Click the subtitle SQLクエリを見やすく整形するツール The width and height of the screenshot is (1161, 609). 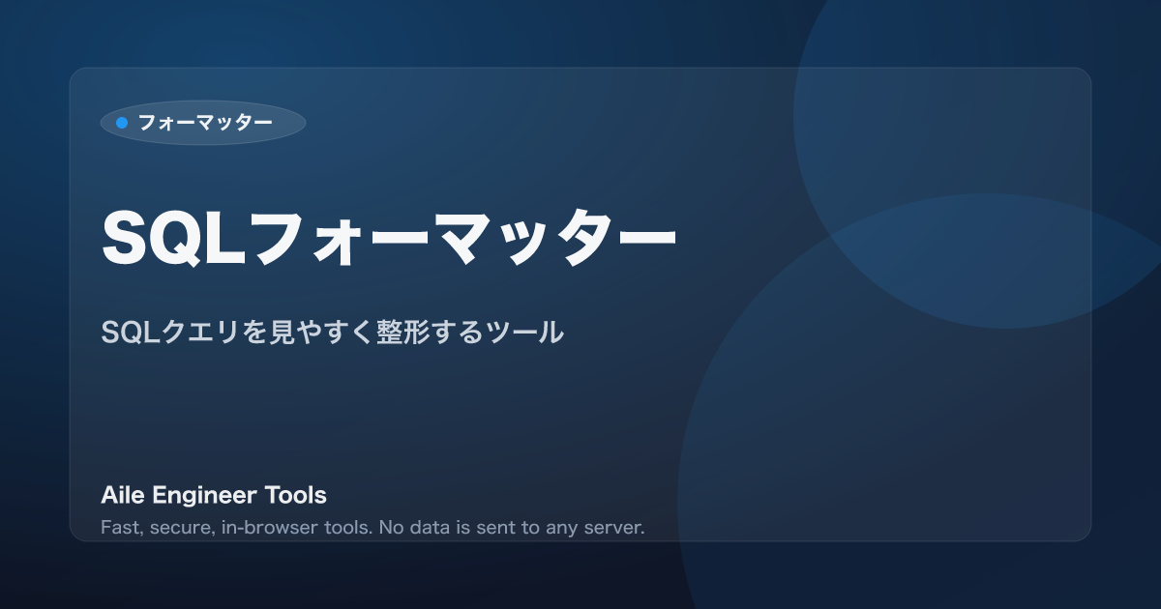(332, 333)
